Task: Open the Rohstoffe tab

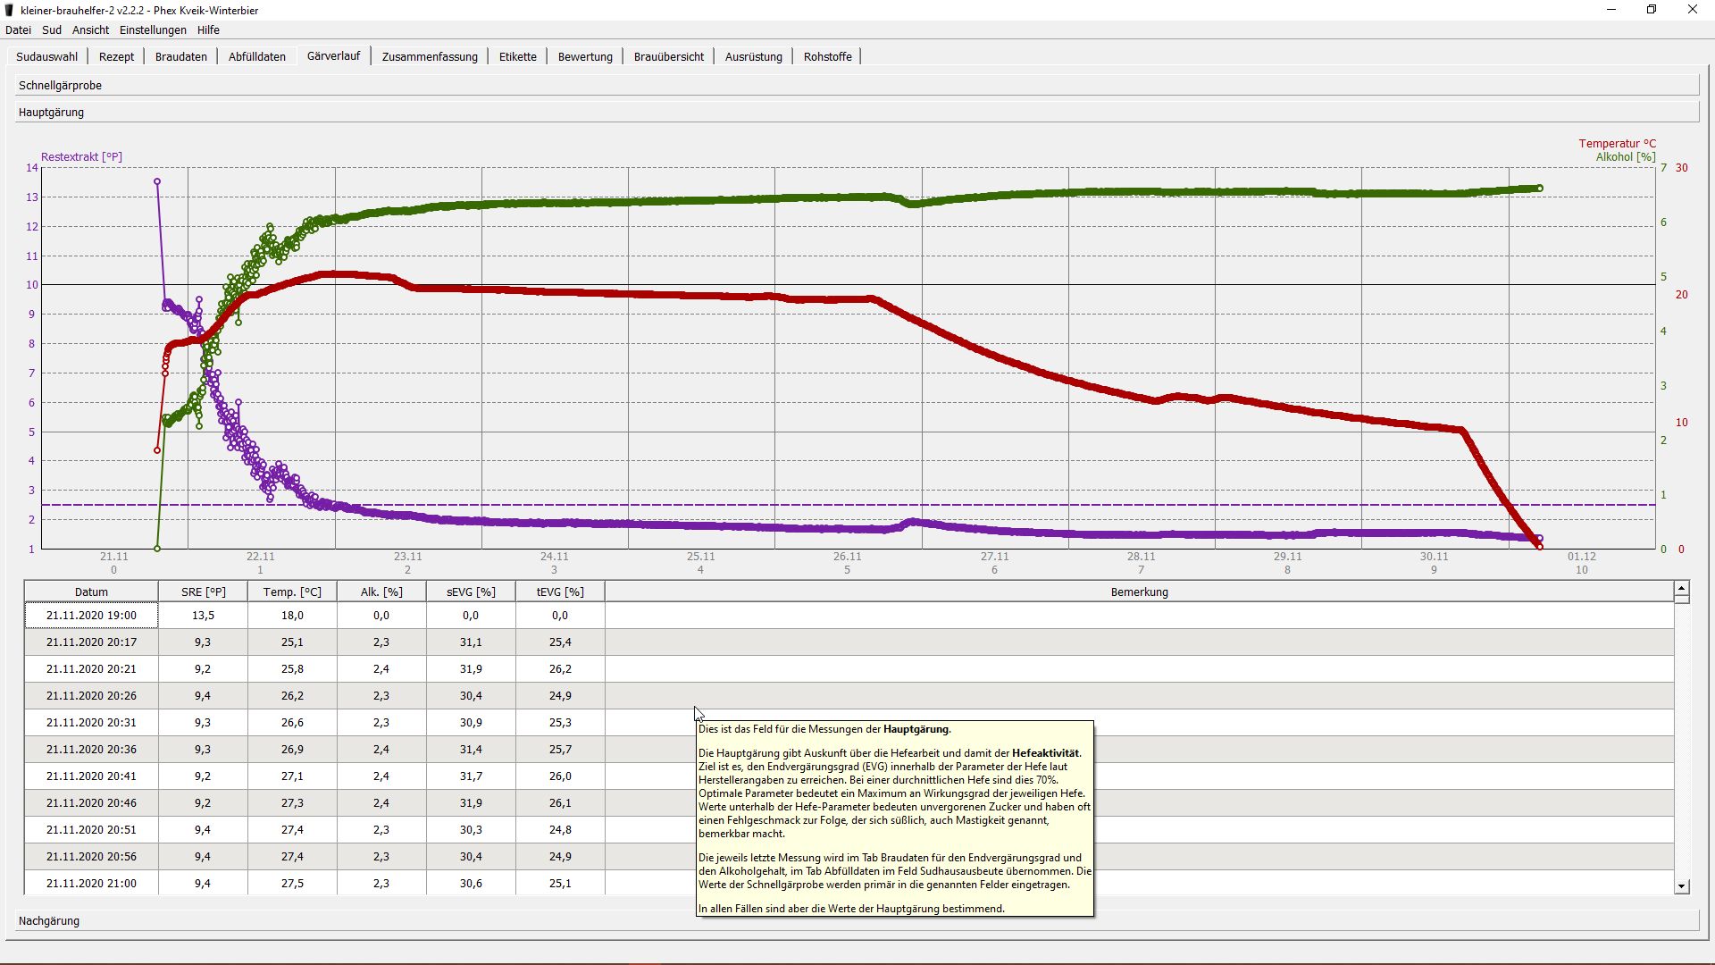Action: tap(827, 56)
